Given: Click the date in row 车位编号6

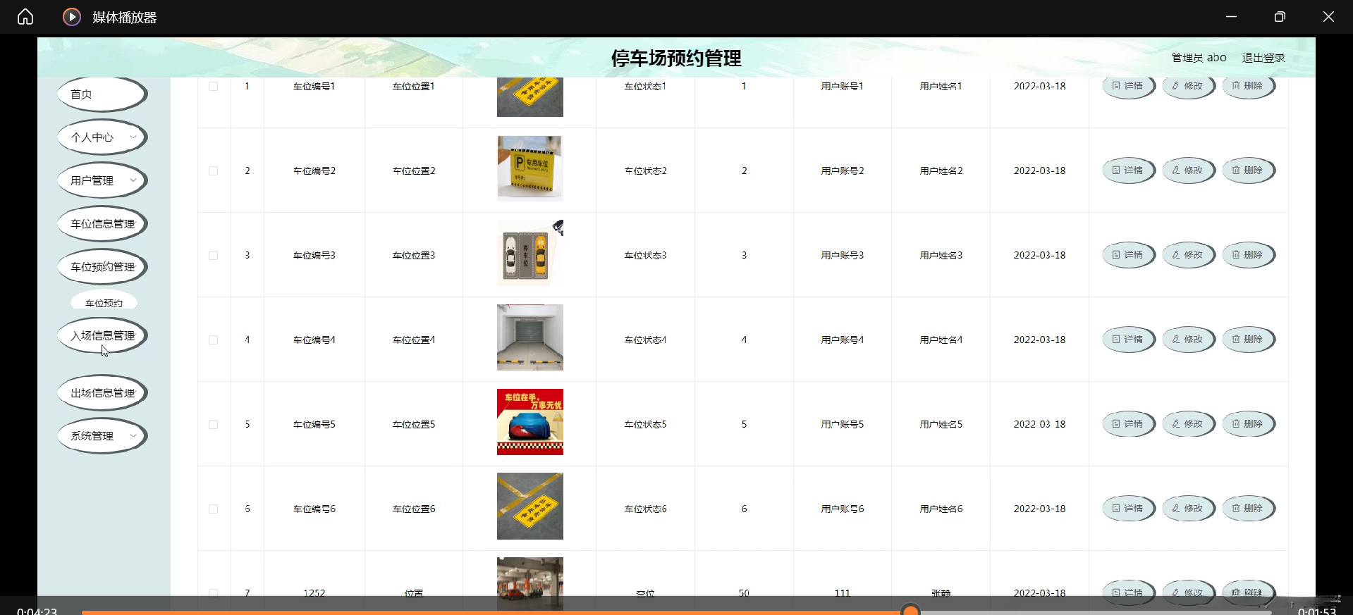Looking at the screenshot, I should click(1040, 509).
